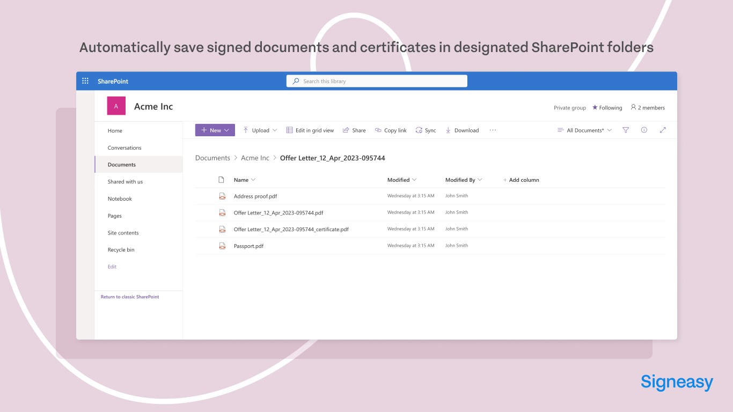This screenshot has width=733, height=412.
Task: Click modified time of Address proof.pdf
Action: click(x=411, y=196)
